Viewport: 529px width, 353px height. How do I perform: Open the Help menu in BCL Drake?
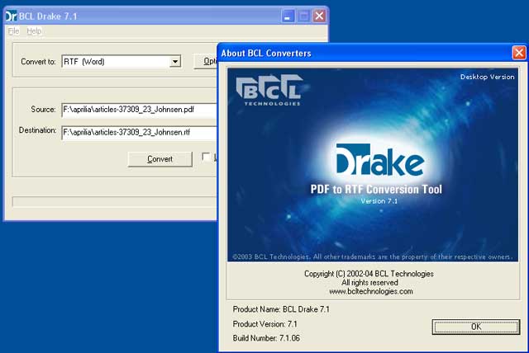pyautogui.click(x=34, y=31)
